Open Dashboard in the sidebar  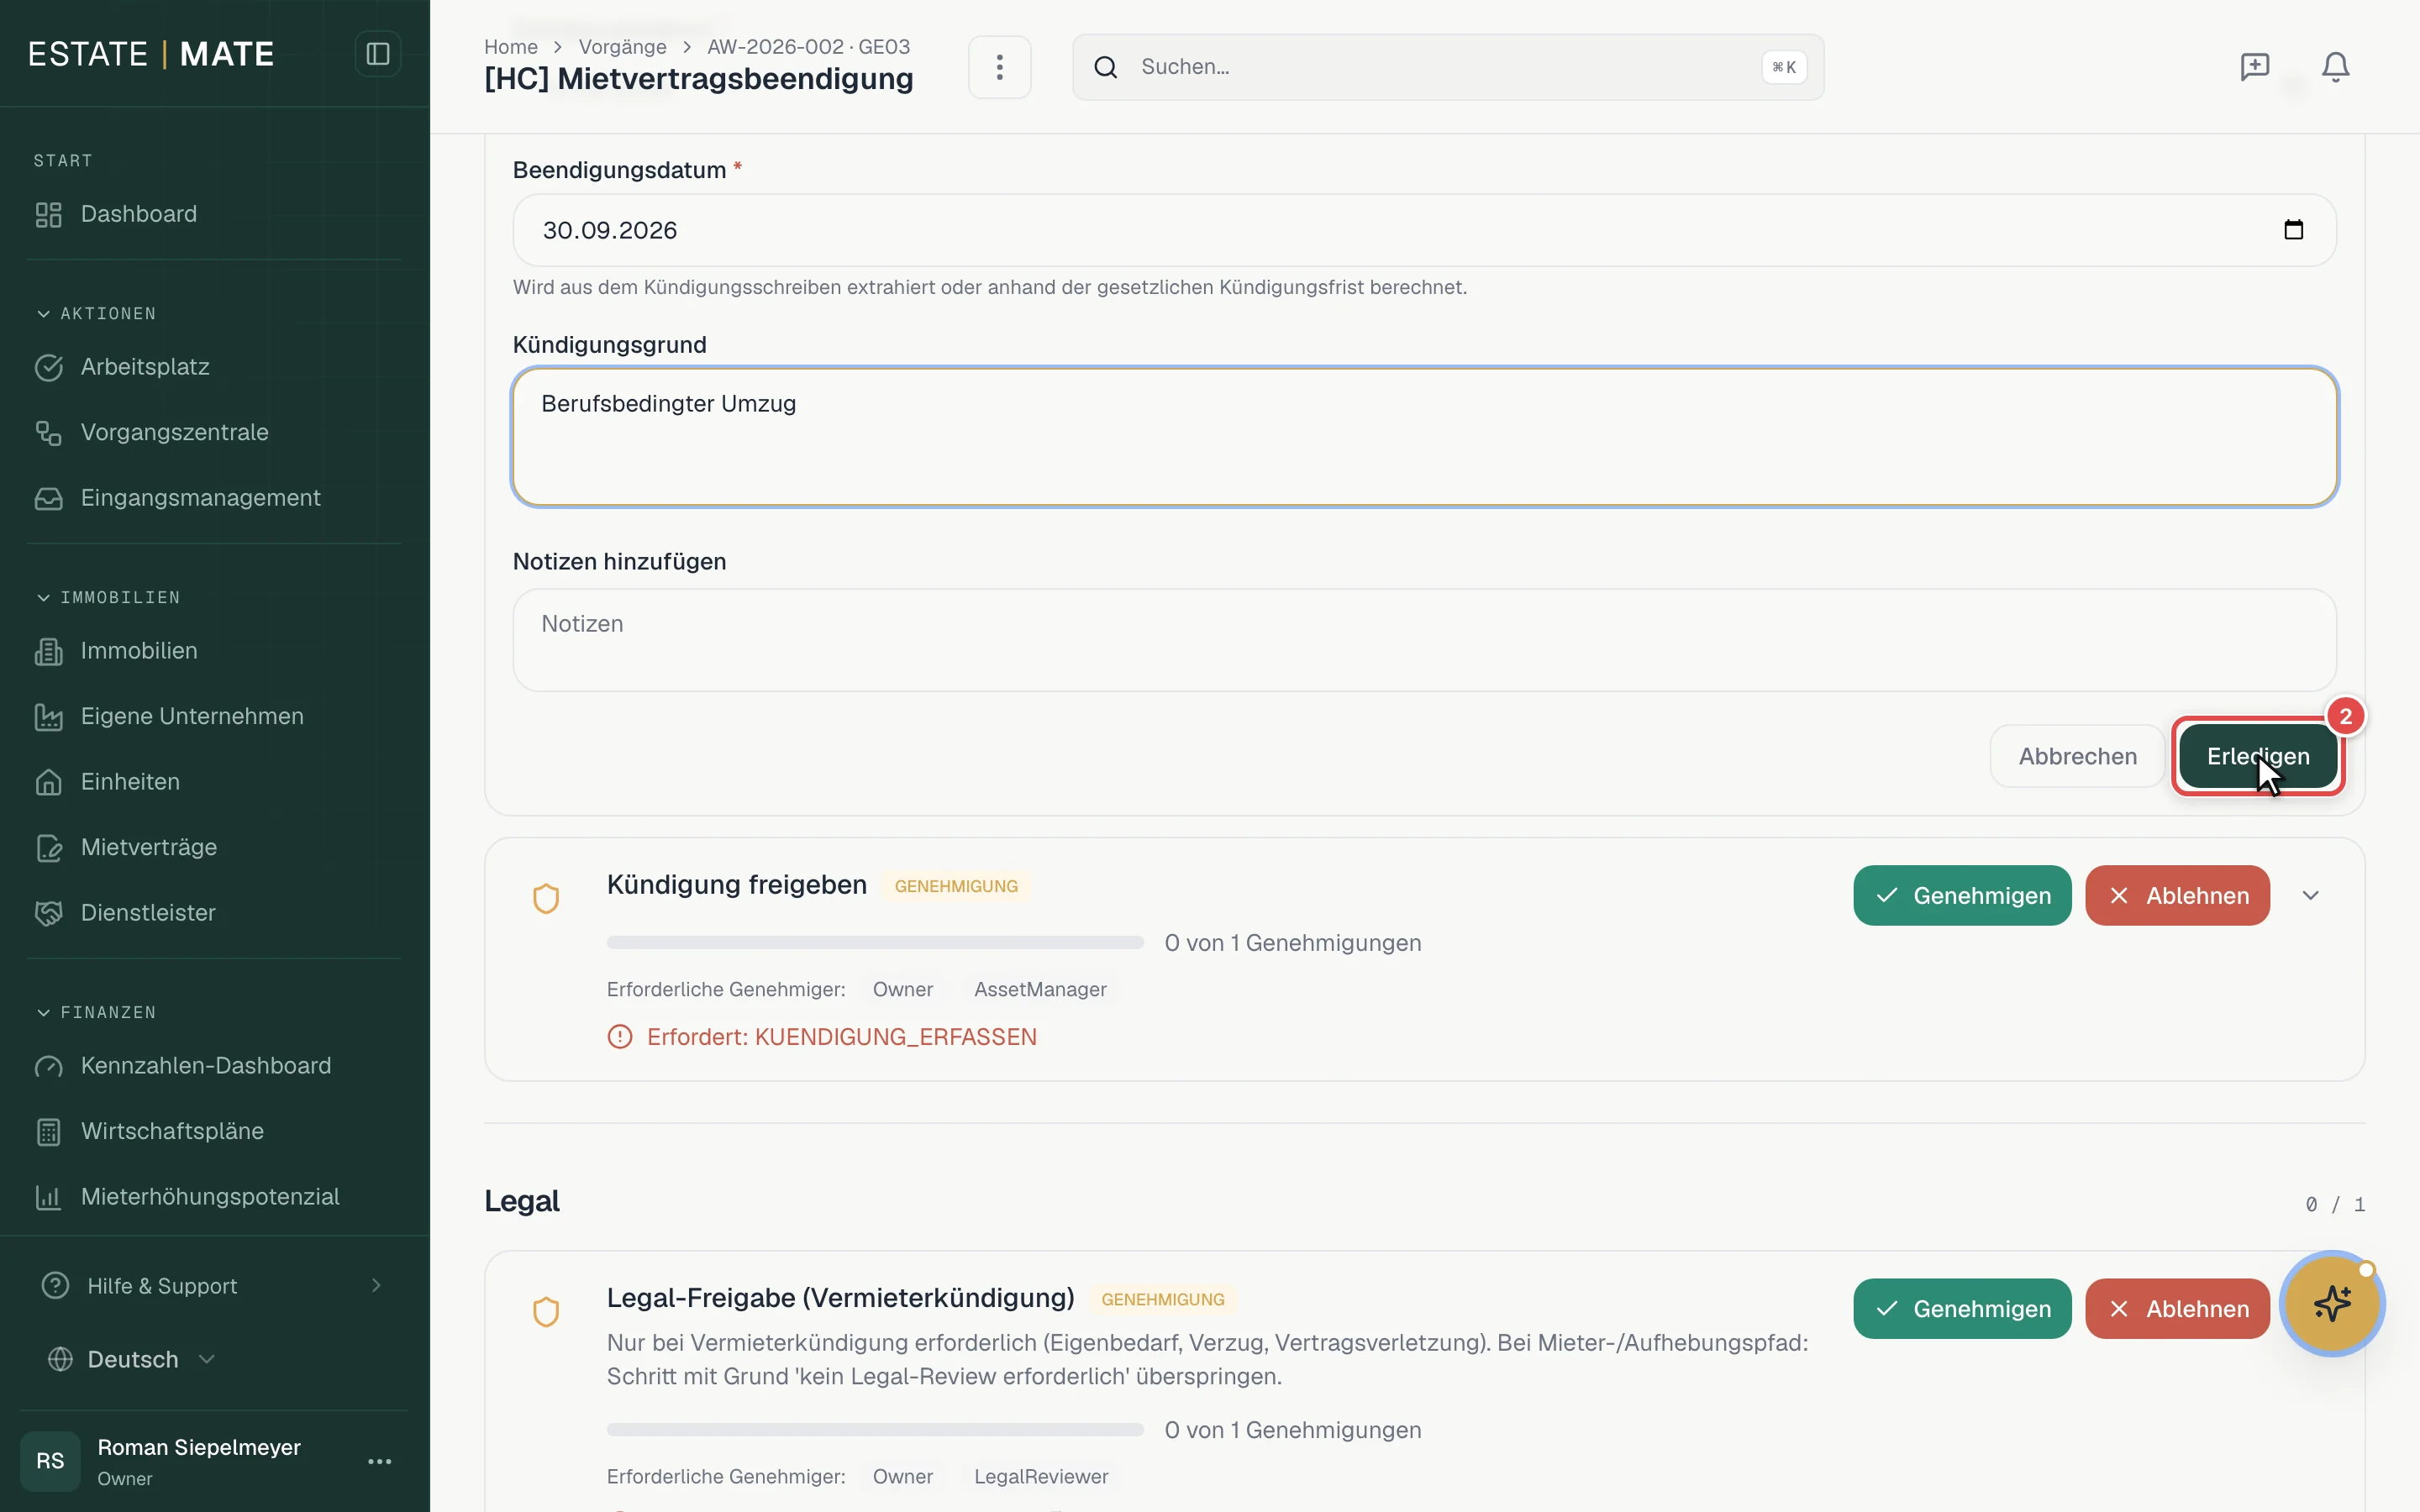214,214
